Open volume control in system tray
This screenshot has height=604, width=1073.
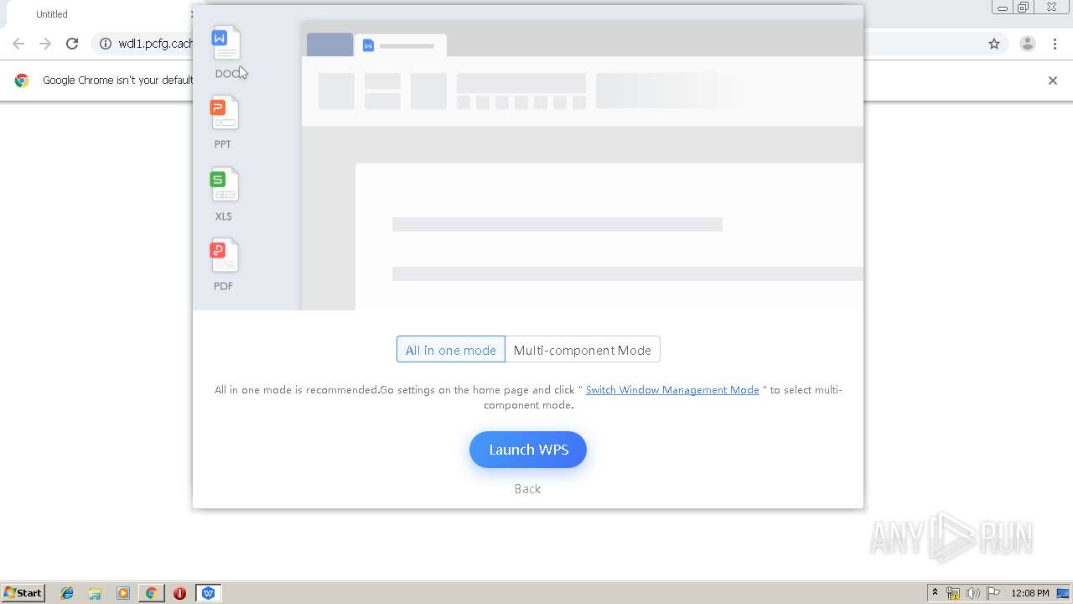pos(972,593)
